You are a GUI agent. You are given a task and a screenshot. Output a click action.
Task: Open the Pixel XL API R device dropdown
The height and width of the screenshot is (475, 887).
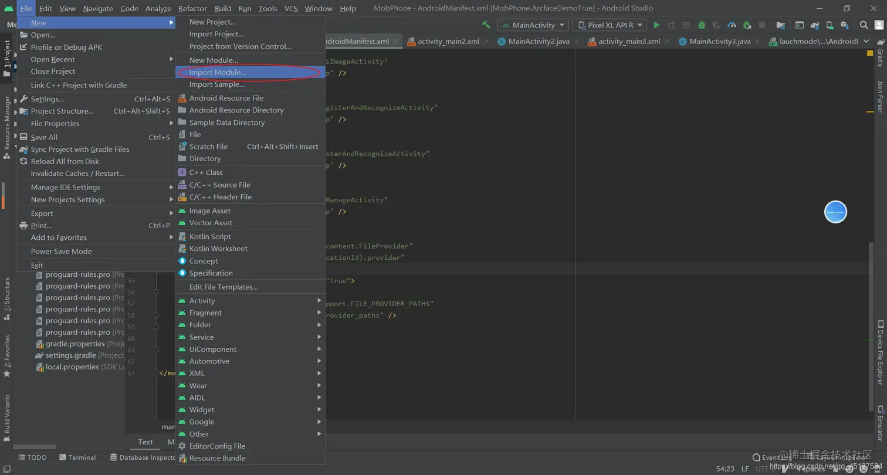click(x=609, y=25)
